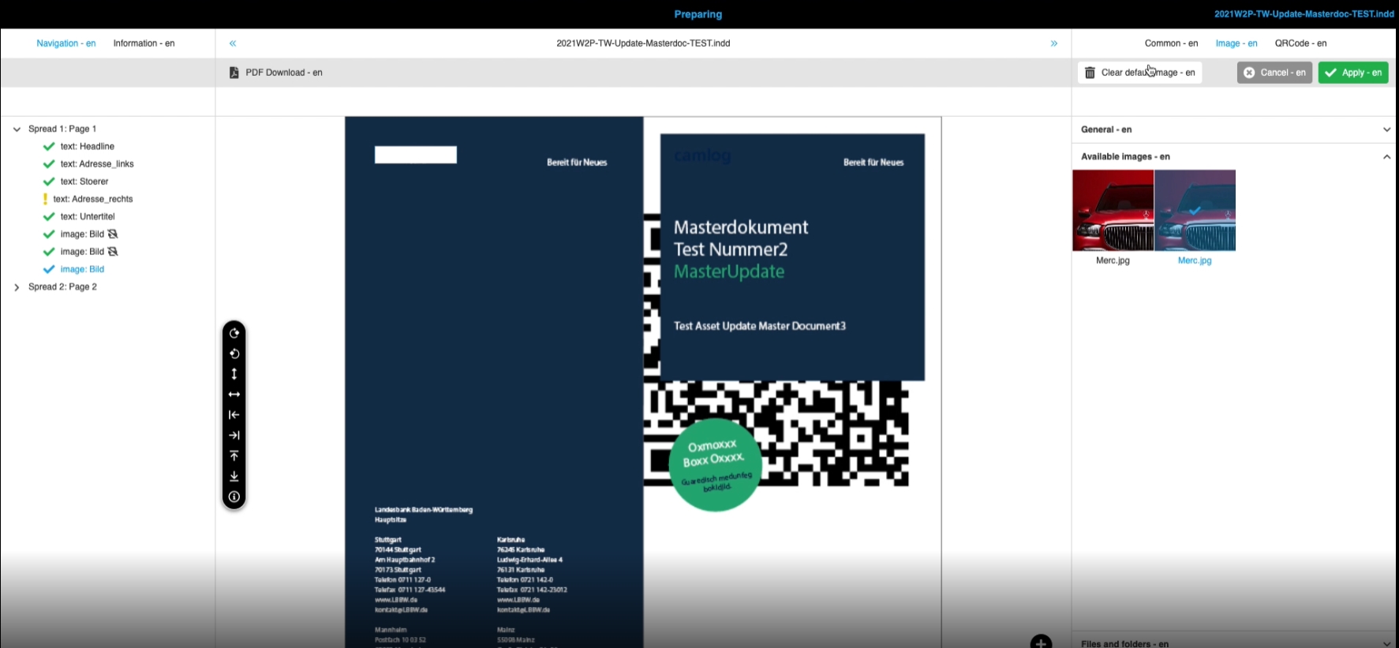The width and height of the screenshot is (1399, 648).
Task: Cancel the image changes
Action: coord(1274,73)
